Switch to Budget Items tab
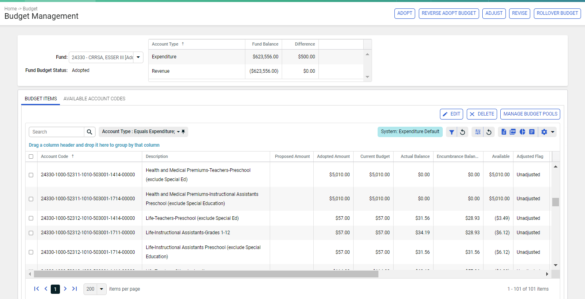This screenshot has height=299, width=585. click(x=41, y=99)
